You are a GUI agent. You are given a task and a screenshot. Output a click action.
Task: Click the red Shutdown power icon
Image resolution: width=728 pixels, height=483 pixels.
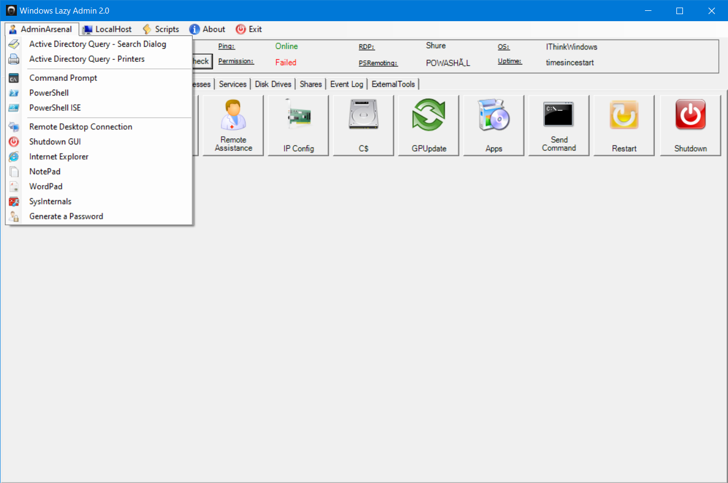click(691, 115)
